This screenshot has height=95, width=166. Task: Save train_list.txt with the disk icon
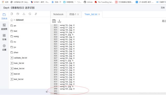point(54,21)
